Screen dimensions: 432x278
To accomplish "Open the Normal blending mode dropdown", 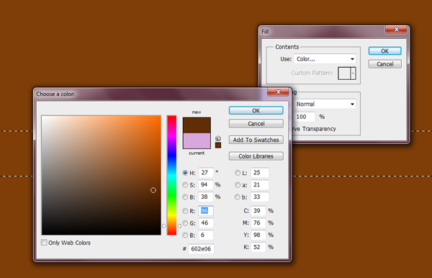I will pyautogui.click(x=325, y=104).
